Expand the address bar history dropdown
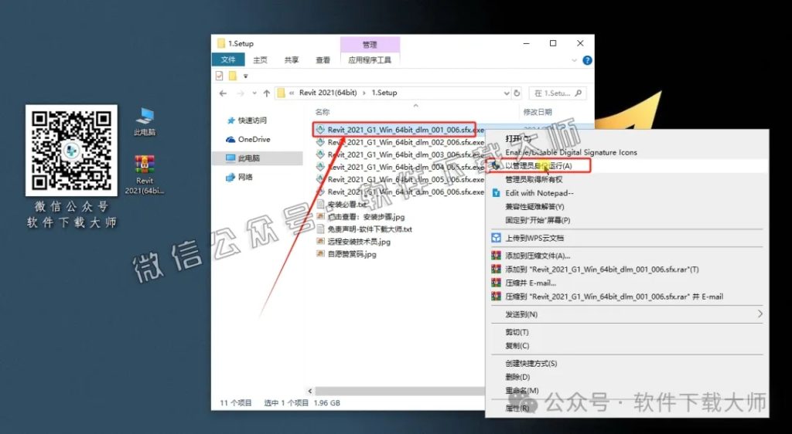792x434 pixels. point(507,93)
